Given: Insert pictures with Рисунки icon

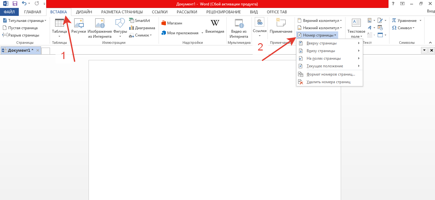Looking at the screenshot, I should 79,24.
